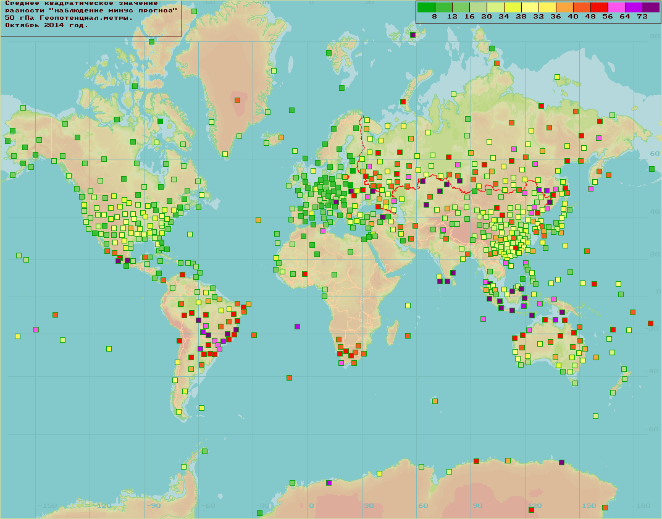The image size is (662, 519).
Task: Click the latitude label -40 on the right edge
Action: click(x=653, y=371)
